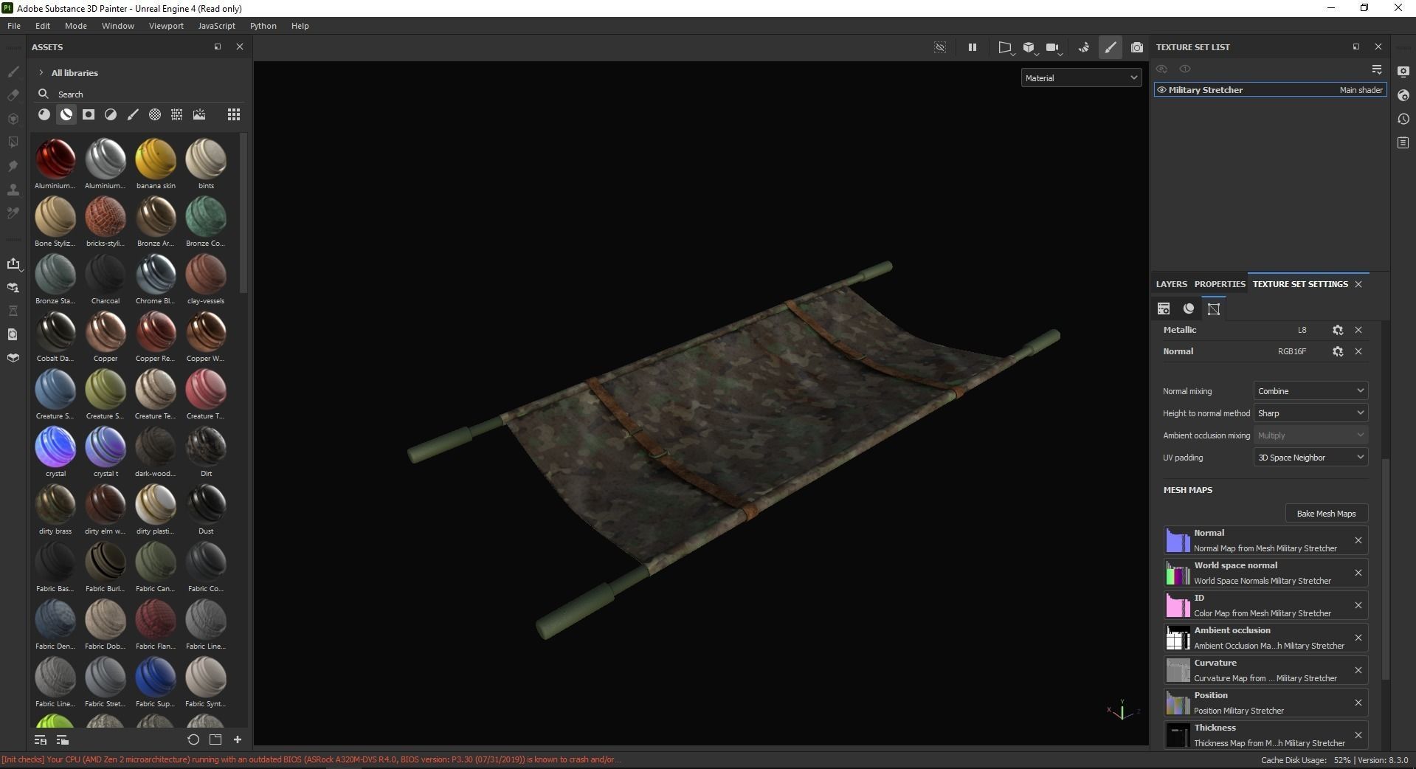Open Height to normal method dropdown
This screenshot has width=1416, height=769.
1310,413
